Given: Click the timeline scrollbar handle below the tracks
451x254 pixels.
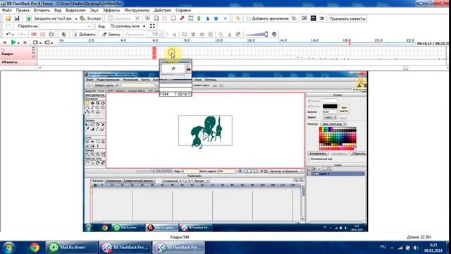Looking at the screenshot, I should coord(406,68).
